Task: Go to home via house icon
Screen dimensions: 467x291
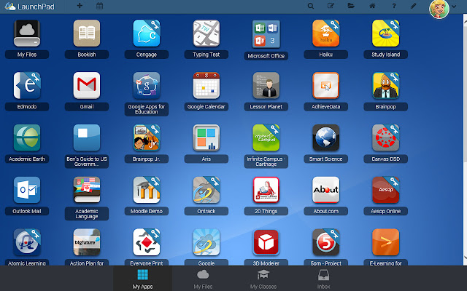Action: (372, 6)
